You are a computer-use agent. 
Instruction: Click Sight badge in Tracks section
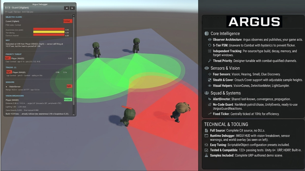pos(9,72)
